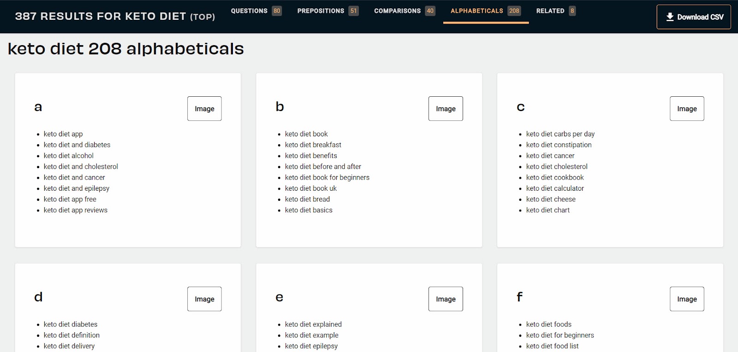
Task: Select 'keto diet delivery' entry
Action: 69,346
